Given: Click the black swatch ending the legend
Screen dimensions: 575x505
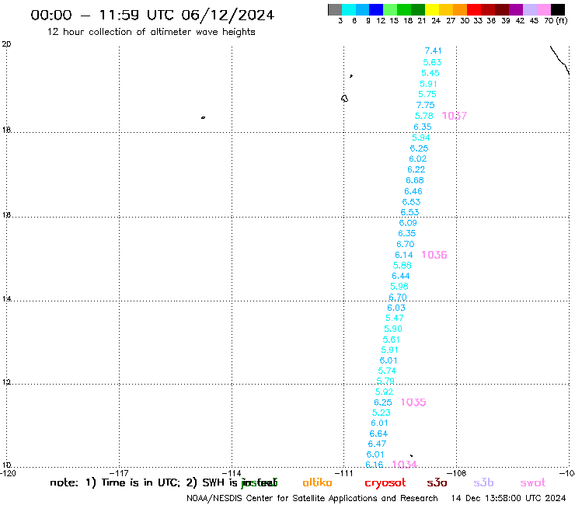Looking at the screenshot, I should 557,9.
